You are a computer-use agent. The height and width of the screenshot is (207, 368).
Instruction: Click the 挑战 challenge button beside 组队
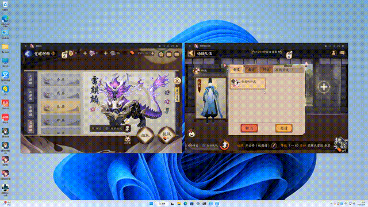(x=166, y=135)
